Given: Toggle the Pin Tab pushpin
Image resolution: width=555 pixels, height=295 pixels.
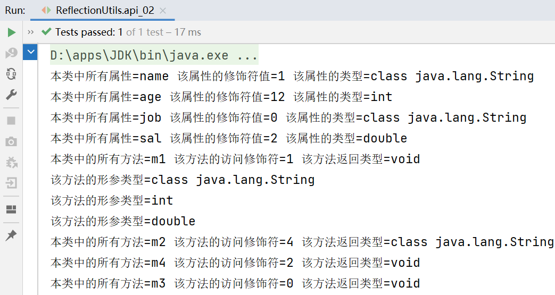Looking at the screenshot, I should [x=11, y=235].
